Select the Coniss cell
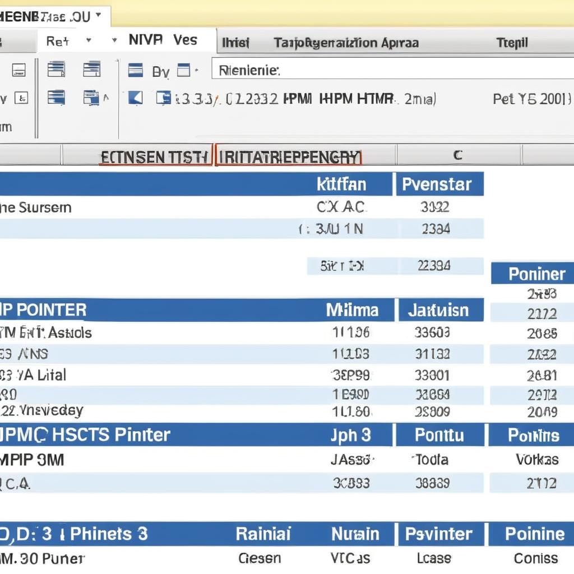Image resolution: width=574 pixels, height=574 pixels. click(535, 558)
